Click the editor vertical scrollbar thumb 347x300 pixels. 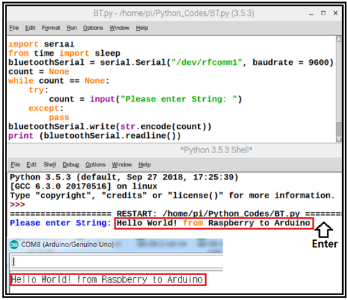pyautogui.click(x=339, y=129)
